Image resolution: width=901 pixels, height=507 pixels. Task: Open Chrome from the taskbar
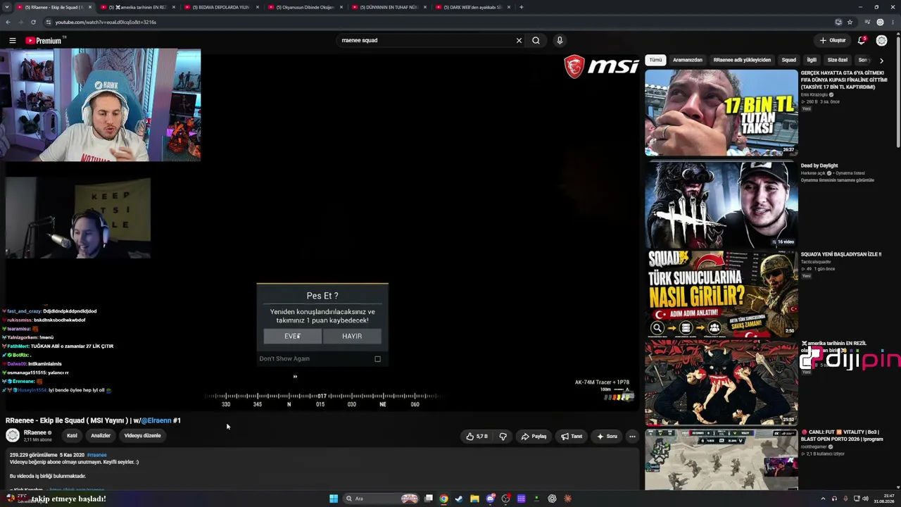pyautogui.click(x=443, y=499)
